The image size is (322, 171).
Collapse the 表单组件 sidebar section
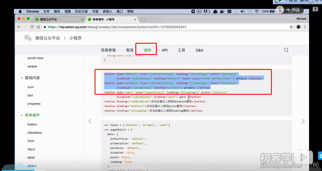click(x=30, y=115)
